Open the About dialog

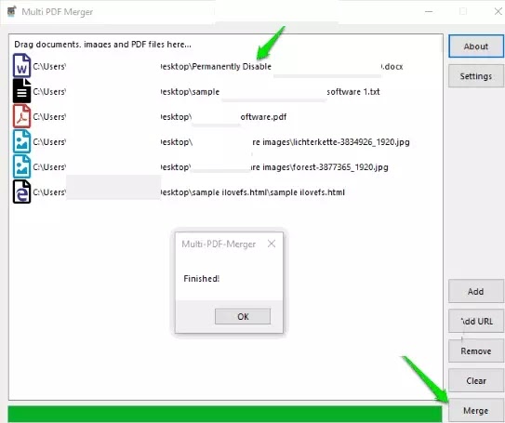[x=475, y=46]
